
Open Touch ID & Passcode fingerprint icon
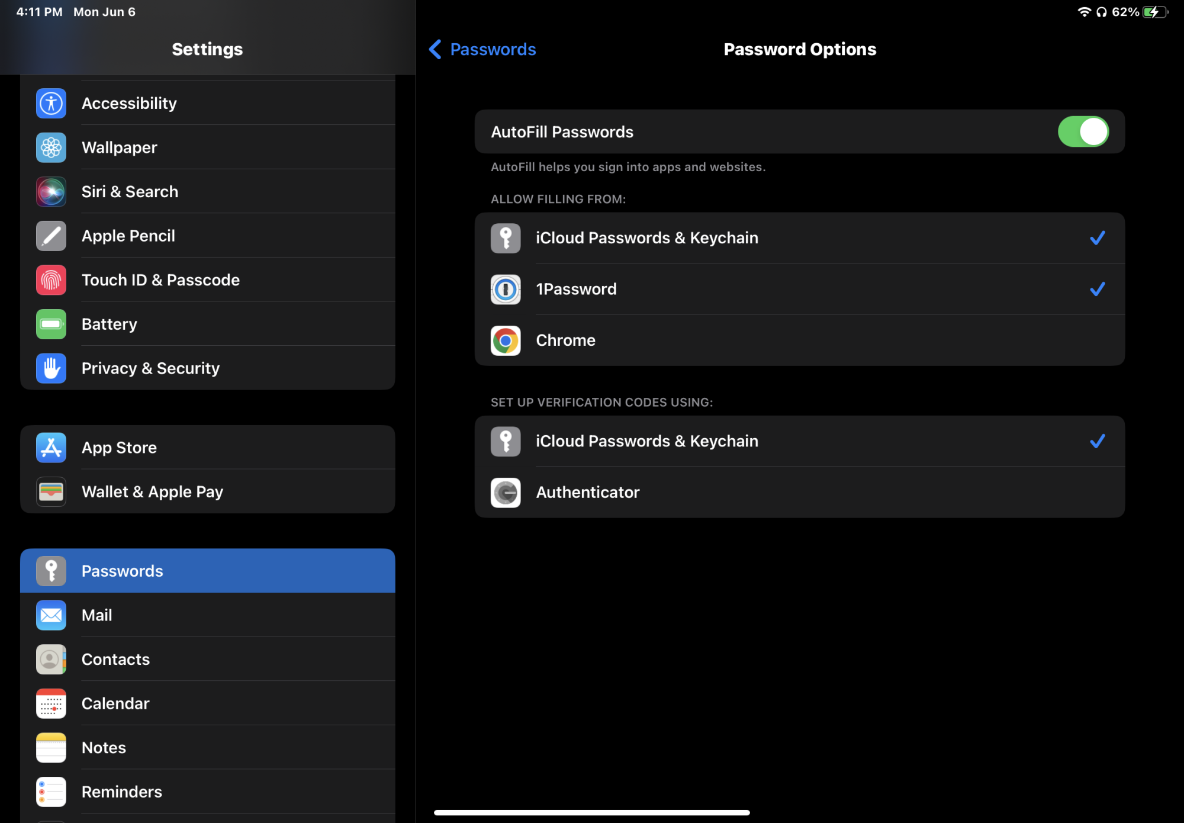point(51,280)
